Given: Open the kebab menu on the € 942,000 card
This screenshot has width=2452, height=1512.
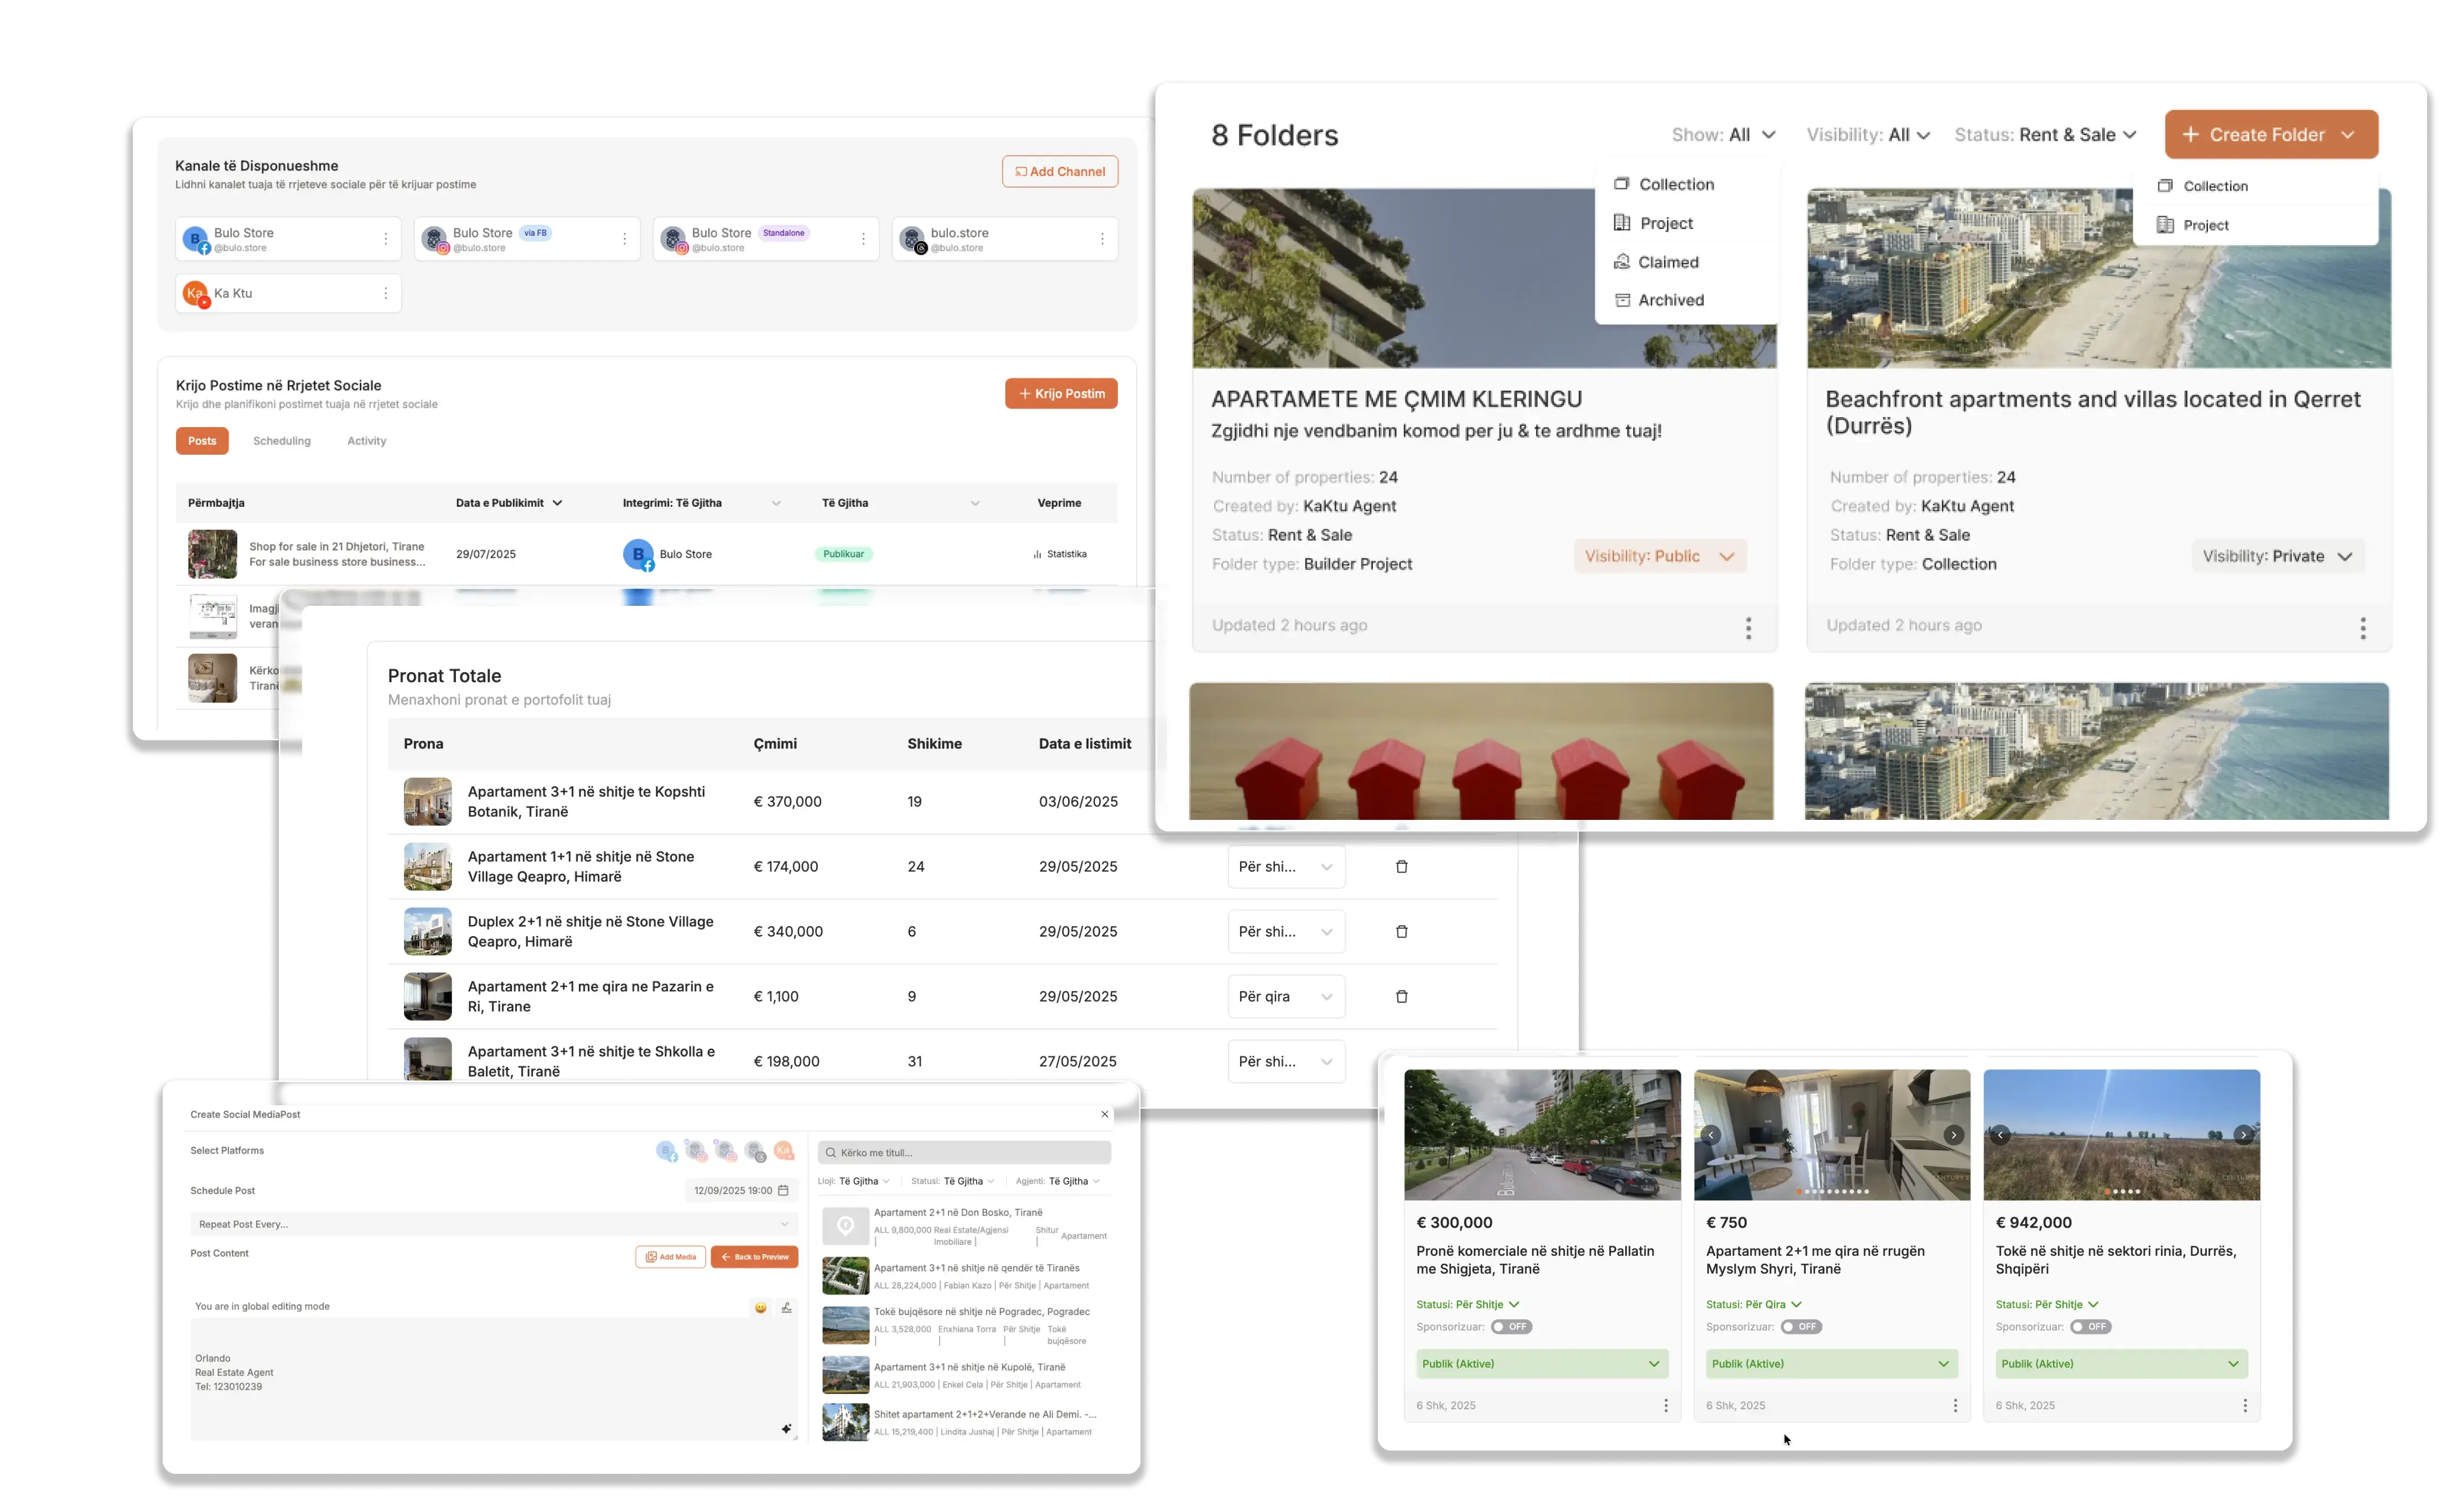Looking at the screenshot, I should click(2244, 1405).
